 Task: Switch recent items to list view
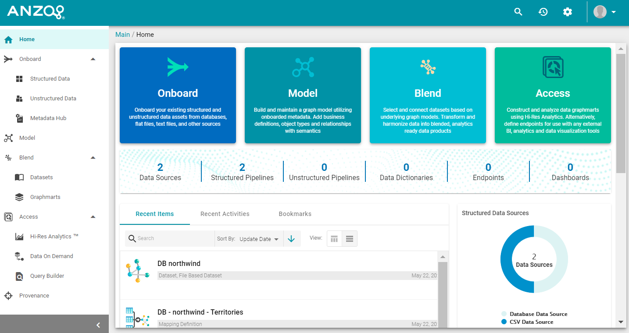pyautogui.click(x=350, y=238)
